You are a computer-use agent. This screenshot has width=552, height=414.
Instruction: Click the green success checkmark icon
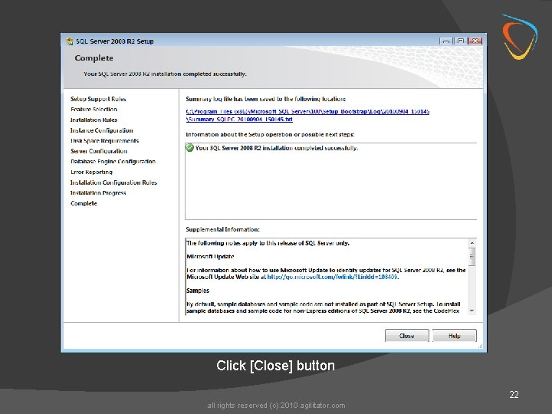(189, 148)
